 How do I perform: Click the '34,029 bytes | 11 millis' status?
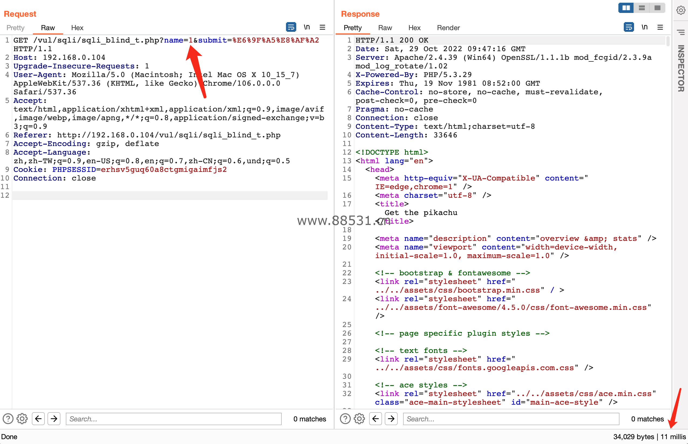[x=649, y=437]
